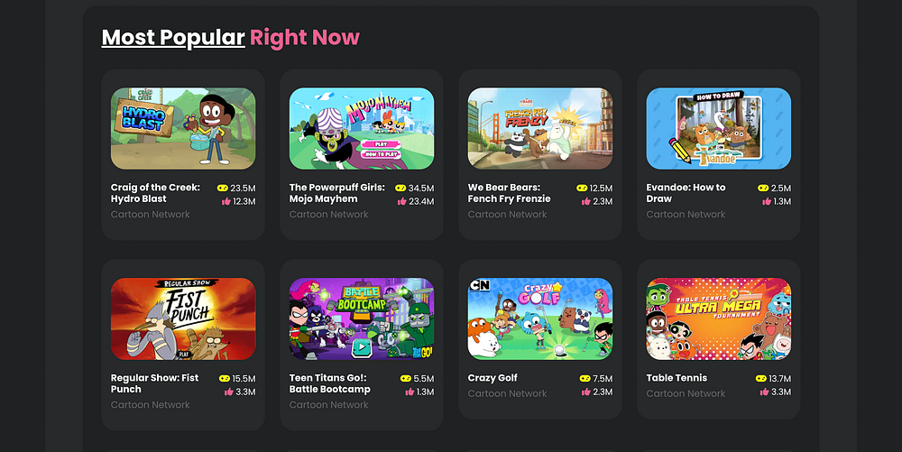Click gamepad icon beside 12.5M plays

point(582,188)
